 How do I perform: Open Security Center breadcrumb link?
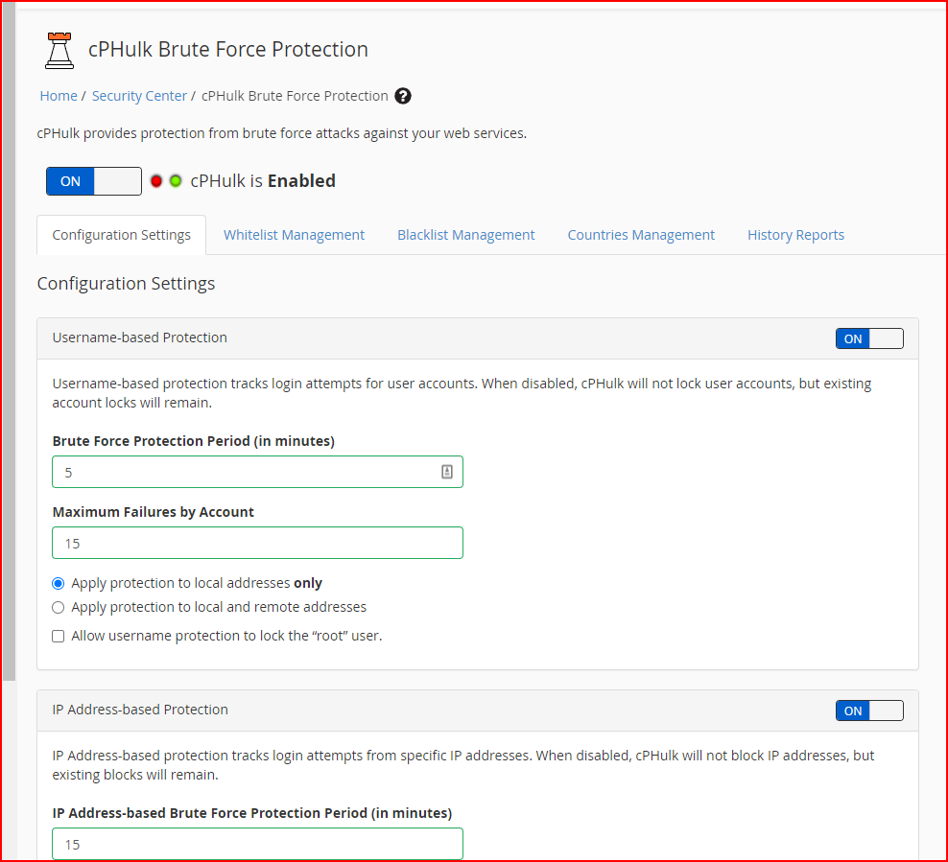[x=139, y=96]
